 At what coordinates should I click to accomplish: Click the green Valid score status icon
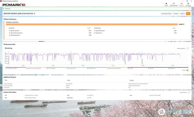pos(4,9)
